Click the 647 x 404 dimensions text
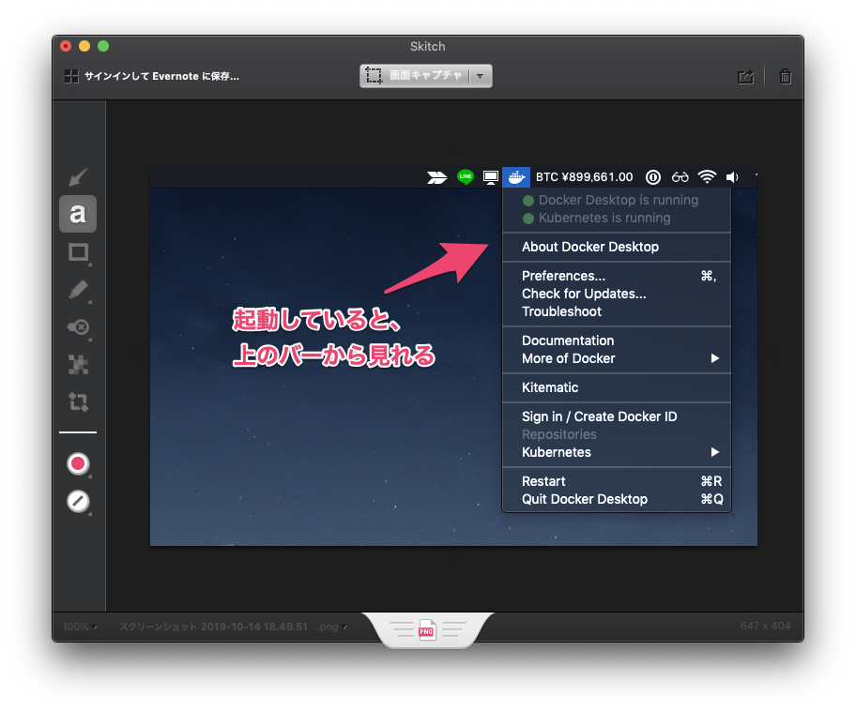This screenshot has width=856, height=711. point(765,626)
